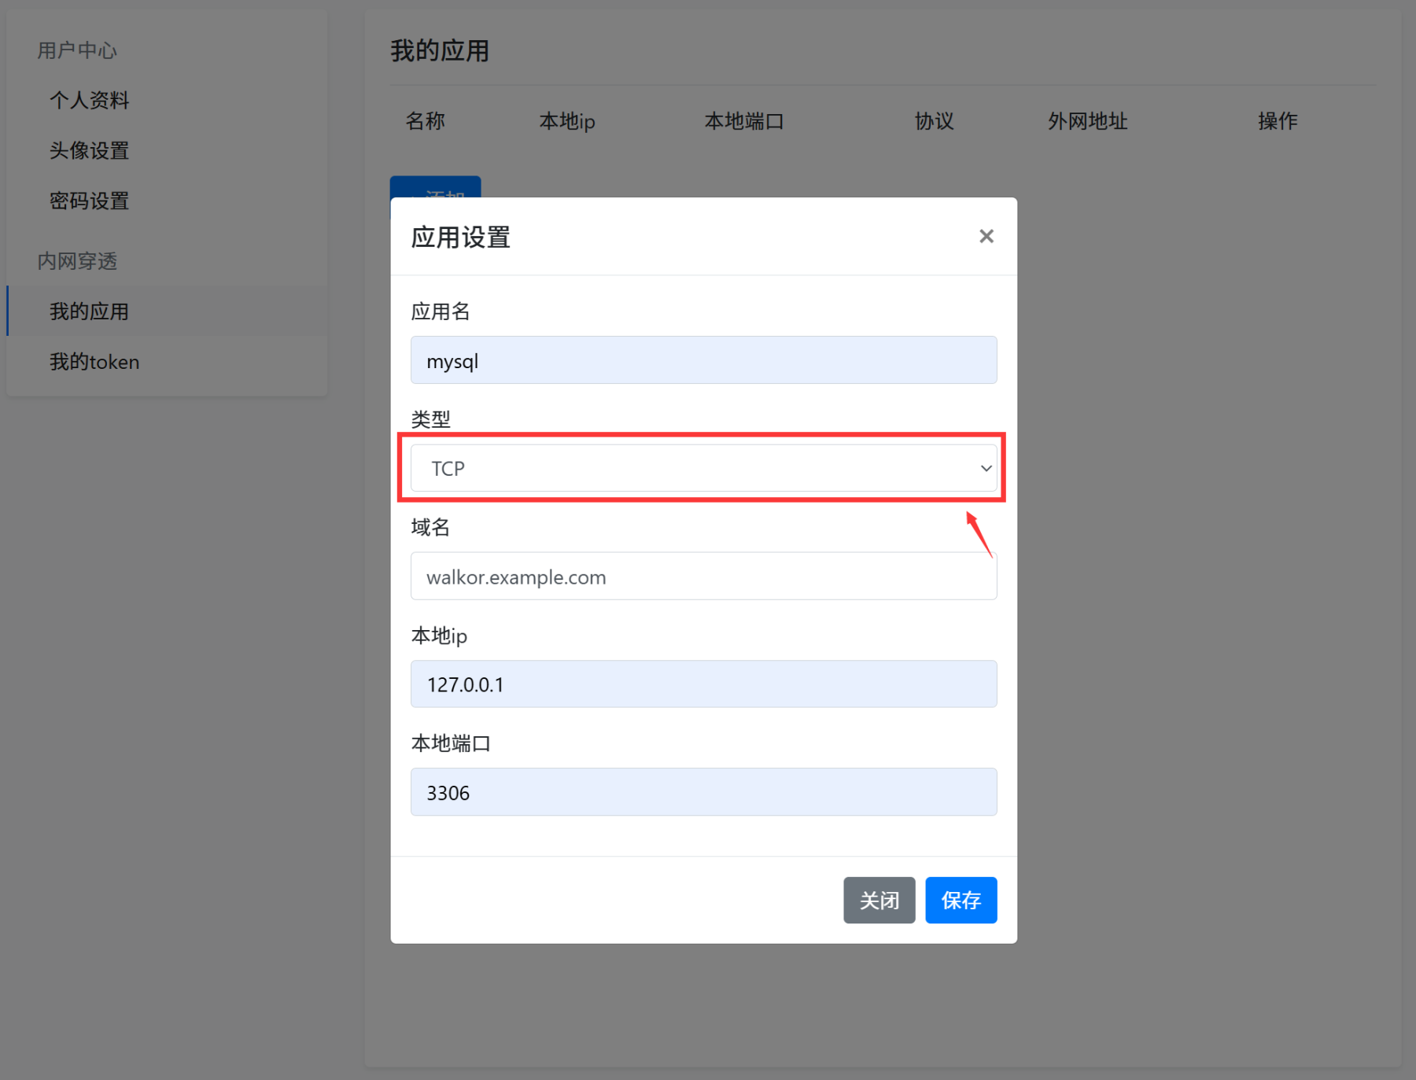Select 我的应用 in 内网穿透 section

click(89, 311)
